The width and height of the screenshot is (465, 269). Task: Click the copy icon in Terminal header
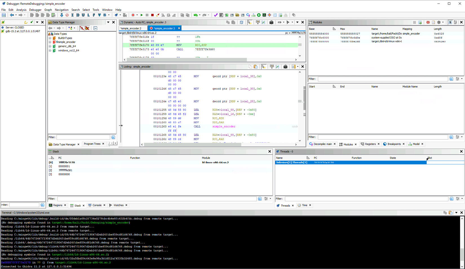click(445, 213)
